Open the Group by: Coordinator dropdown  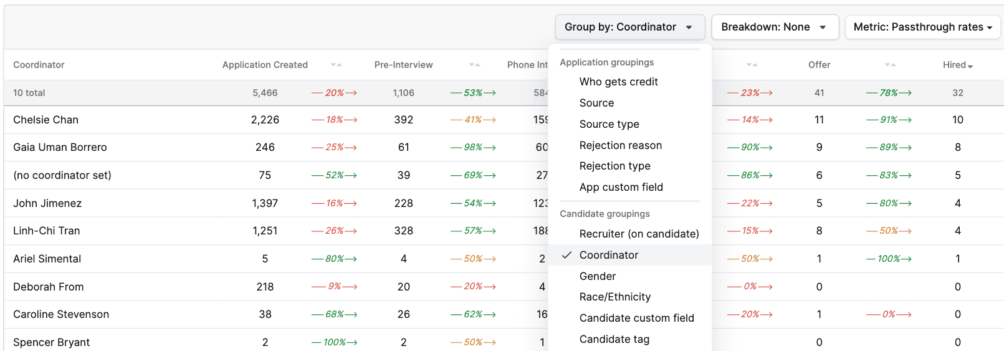(x=629, y=27)
